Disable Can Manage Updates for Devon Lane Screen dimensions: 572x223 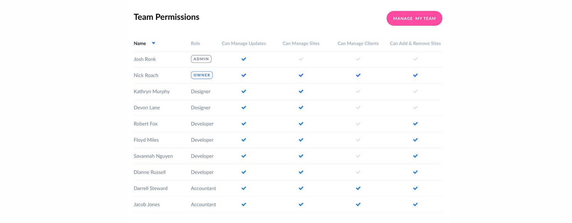(243, 107)
